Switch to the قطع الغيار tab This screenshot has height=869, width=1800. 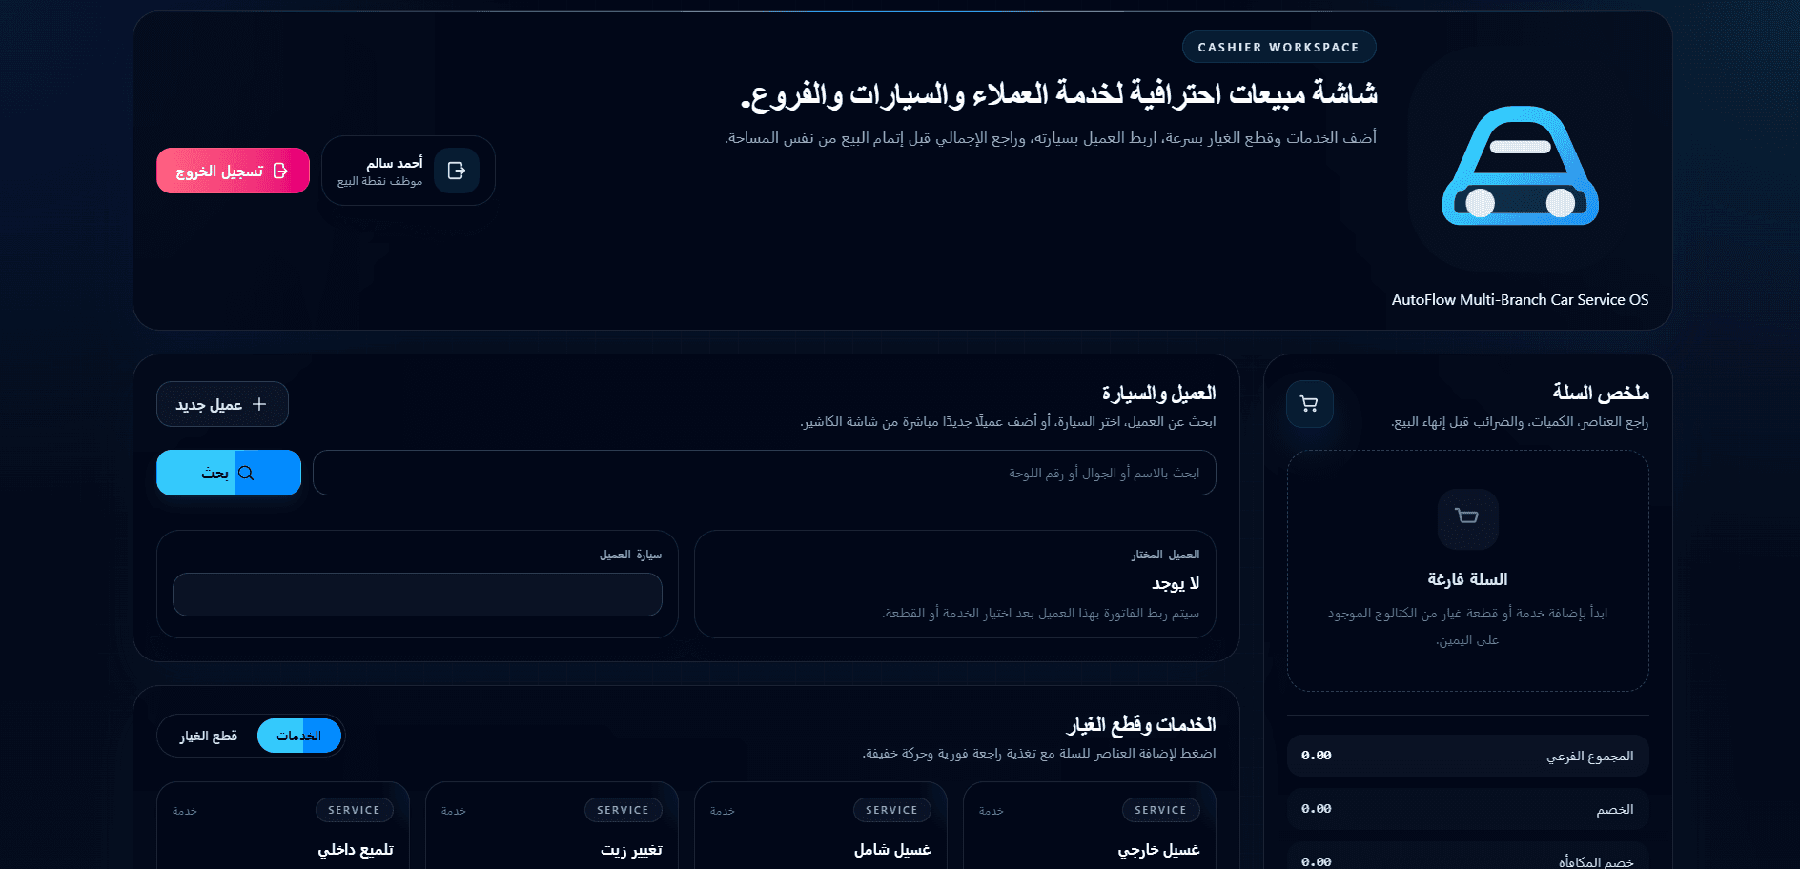click(x=209, y=736)
